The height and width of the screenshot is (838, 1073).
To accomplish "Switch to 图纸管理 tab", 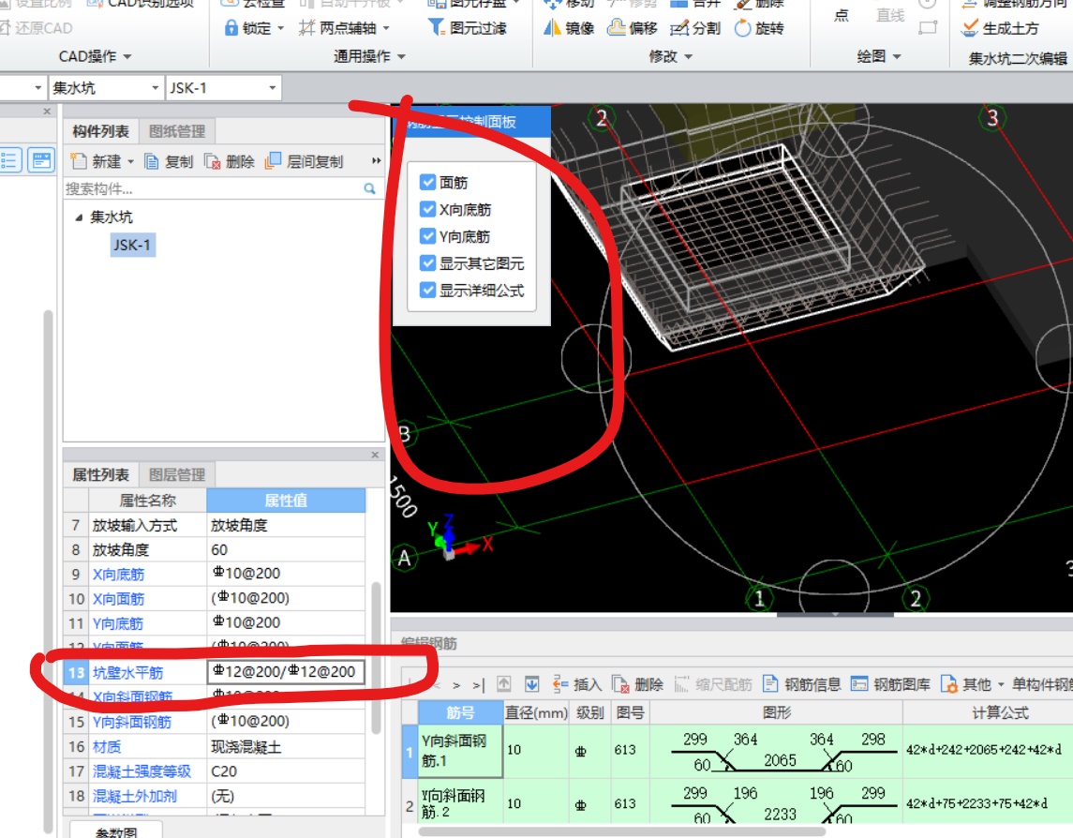I will point(176,131).
